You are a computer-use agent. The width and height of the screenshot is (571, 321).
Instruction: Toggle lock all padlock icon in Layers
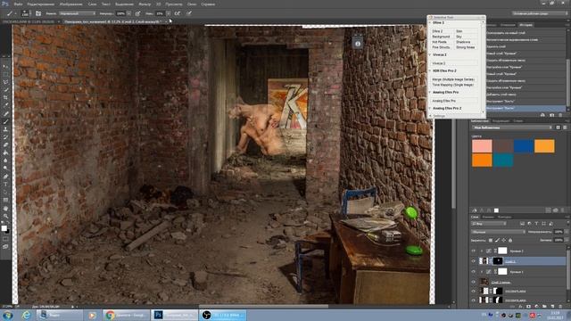tap(510, 240)
